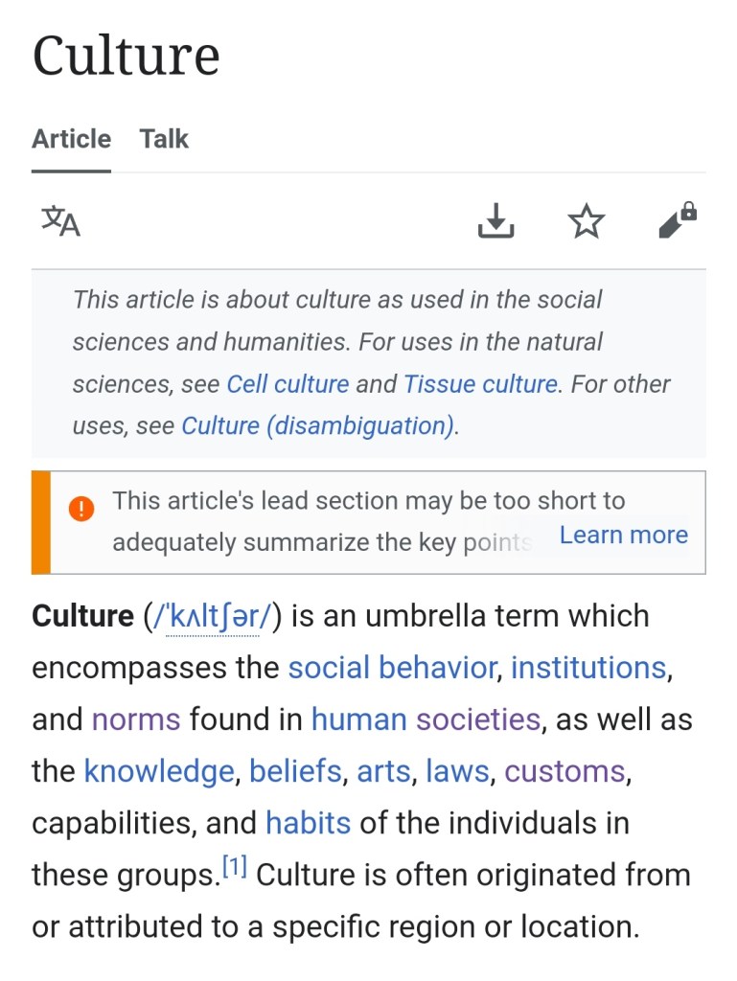Open Learn more about lead section

click(x=623, y=535)
